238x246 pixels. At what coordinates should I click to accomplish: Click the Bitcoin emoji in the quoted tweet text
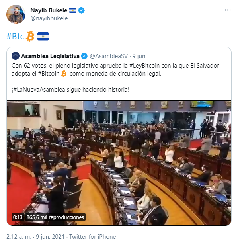point(64,74)
